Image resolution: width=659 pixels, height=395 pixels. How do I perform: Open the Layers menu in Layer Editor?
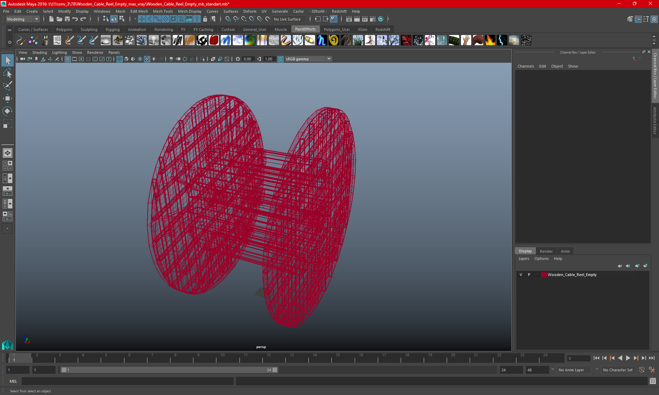point(524,259)
